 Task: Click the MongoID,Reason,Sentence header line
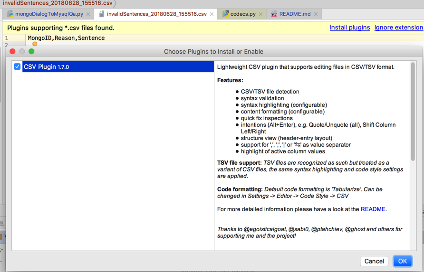pos(66,38)
